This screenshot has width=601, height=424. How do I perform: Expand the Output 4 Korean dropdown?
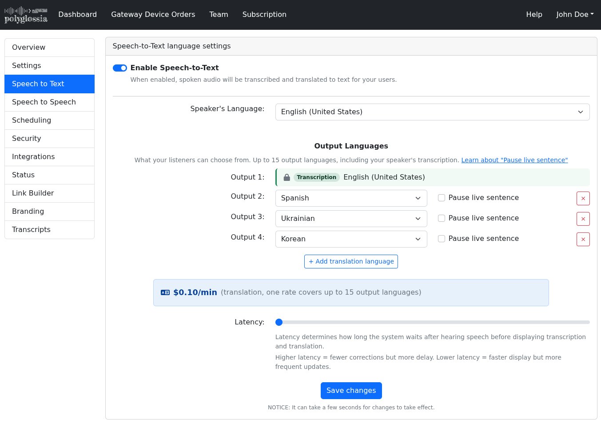pyautogui.click(x=351, y=239)
